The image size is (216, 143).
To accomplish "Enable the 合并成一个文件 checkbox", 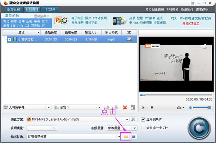I will click(x=143, y=128).
